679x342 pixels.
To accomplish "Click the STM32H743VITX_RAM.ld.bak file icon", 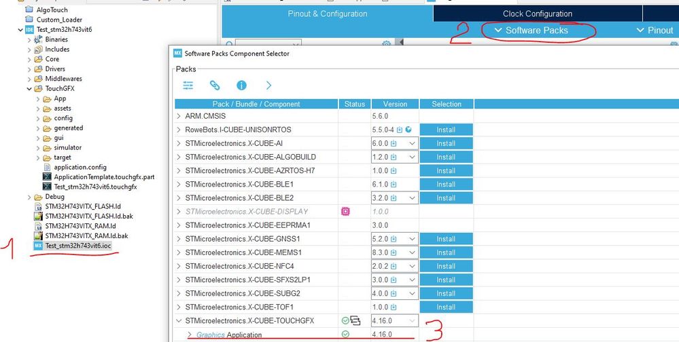I will (38, 235).
